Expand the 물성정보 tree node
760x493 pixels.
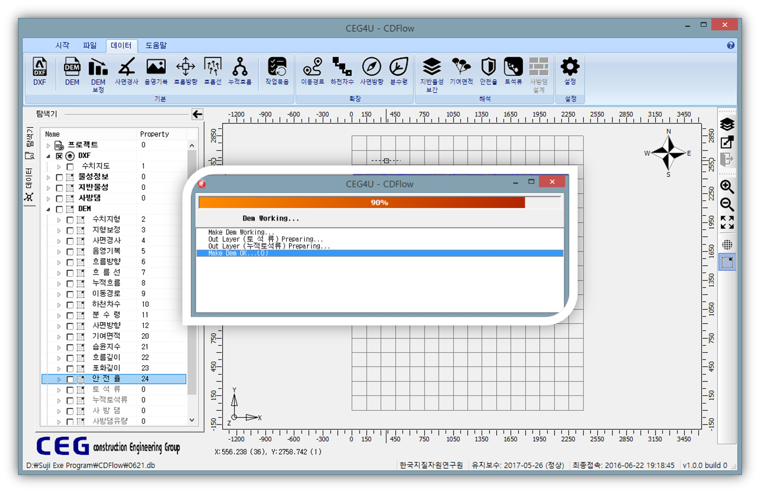click(48, 177)
